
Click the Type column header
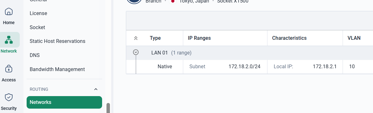pyautogui.click(x=155, y=38)
